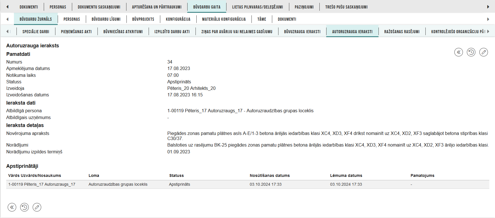
Task: Click responsible person 1-00119 Pēteris_17 value
Action: [240, 111]
